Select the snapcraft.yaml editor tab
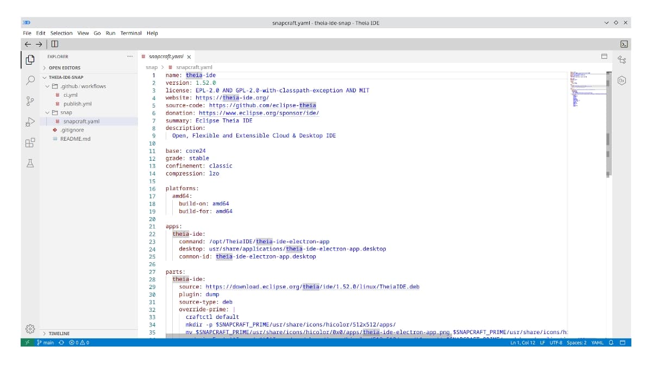Viewport: 652px width, 371px height. click(166, 56)
